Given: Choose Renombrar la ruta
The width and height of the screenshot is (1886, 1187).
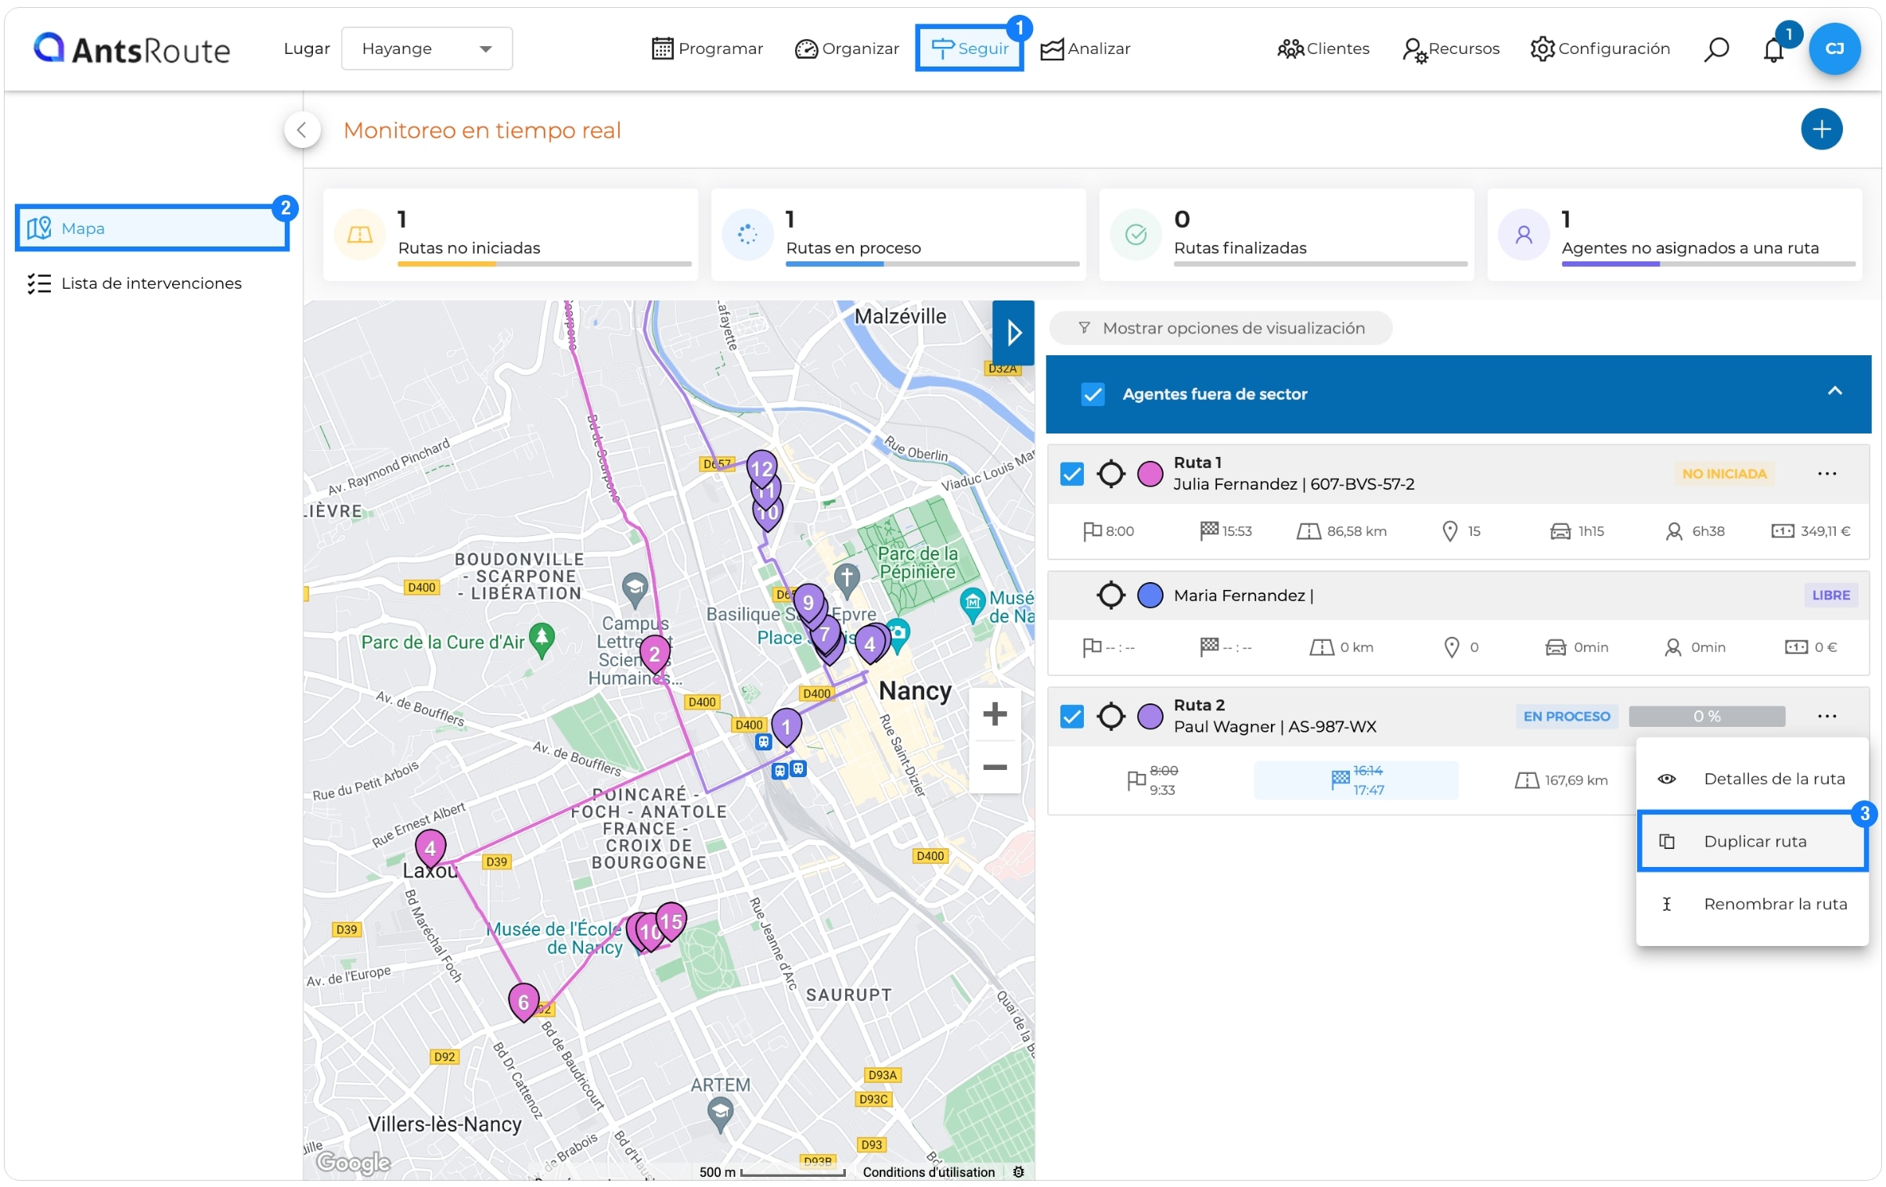Looking at the screenshot, I should pos(1752,905).
